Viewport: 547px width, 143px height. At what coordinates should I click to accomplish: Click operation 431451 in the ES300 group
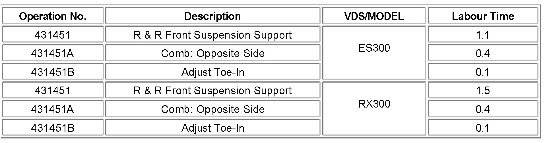[x=53, y=35]
